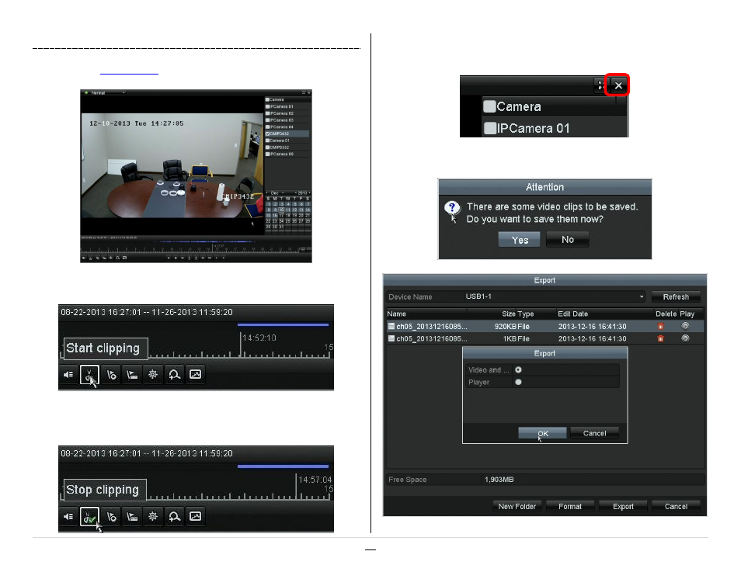The width and height of the screenshot is (741, 572).
Task: Click No in the Attention dialog
Action: (568, 240)
